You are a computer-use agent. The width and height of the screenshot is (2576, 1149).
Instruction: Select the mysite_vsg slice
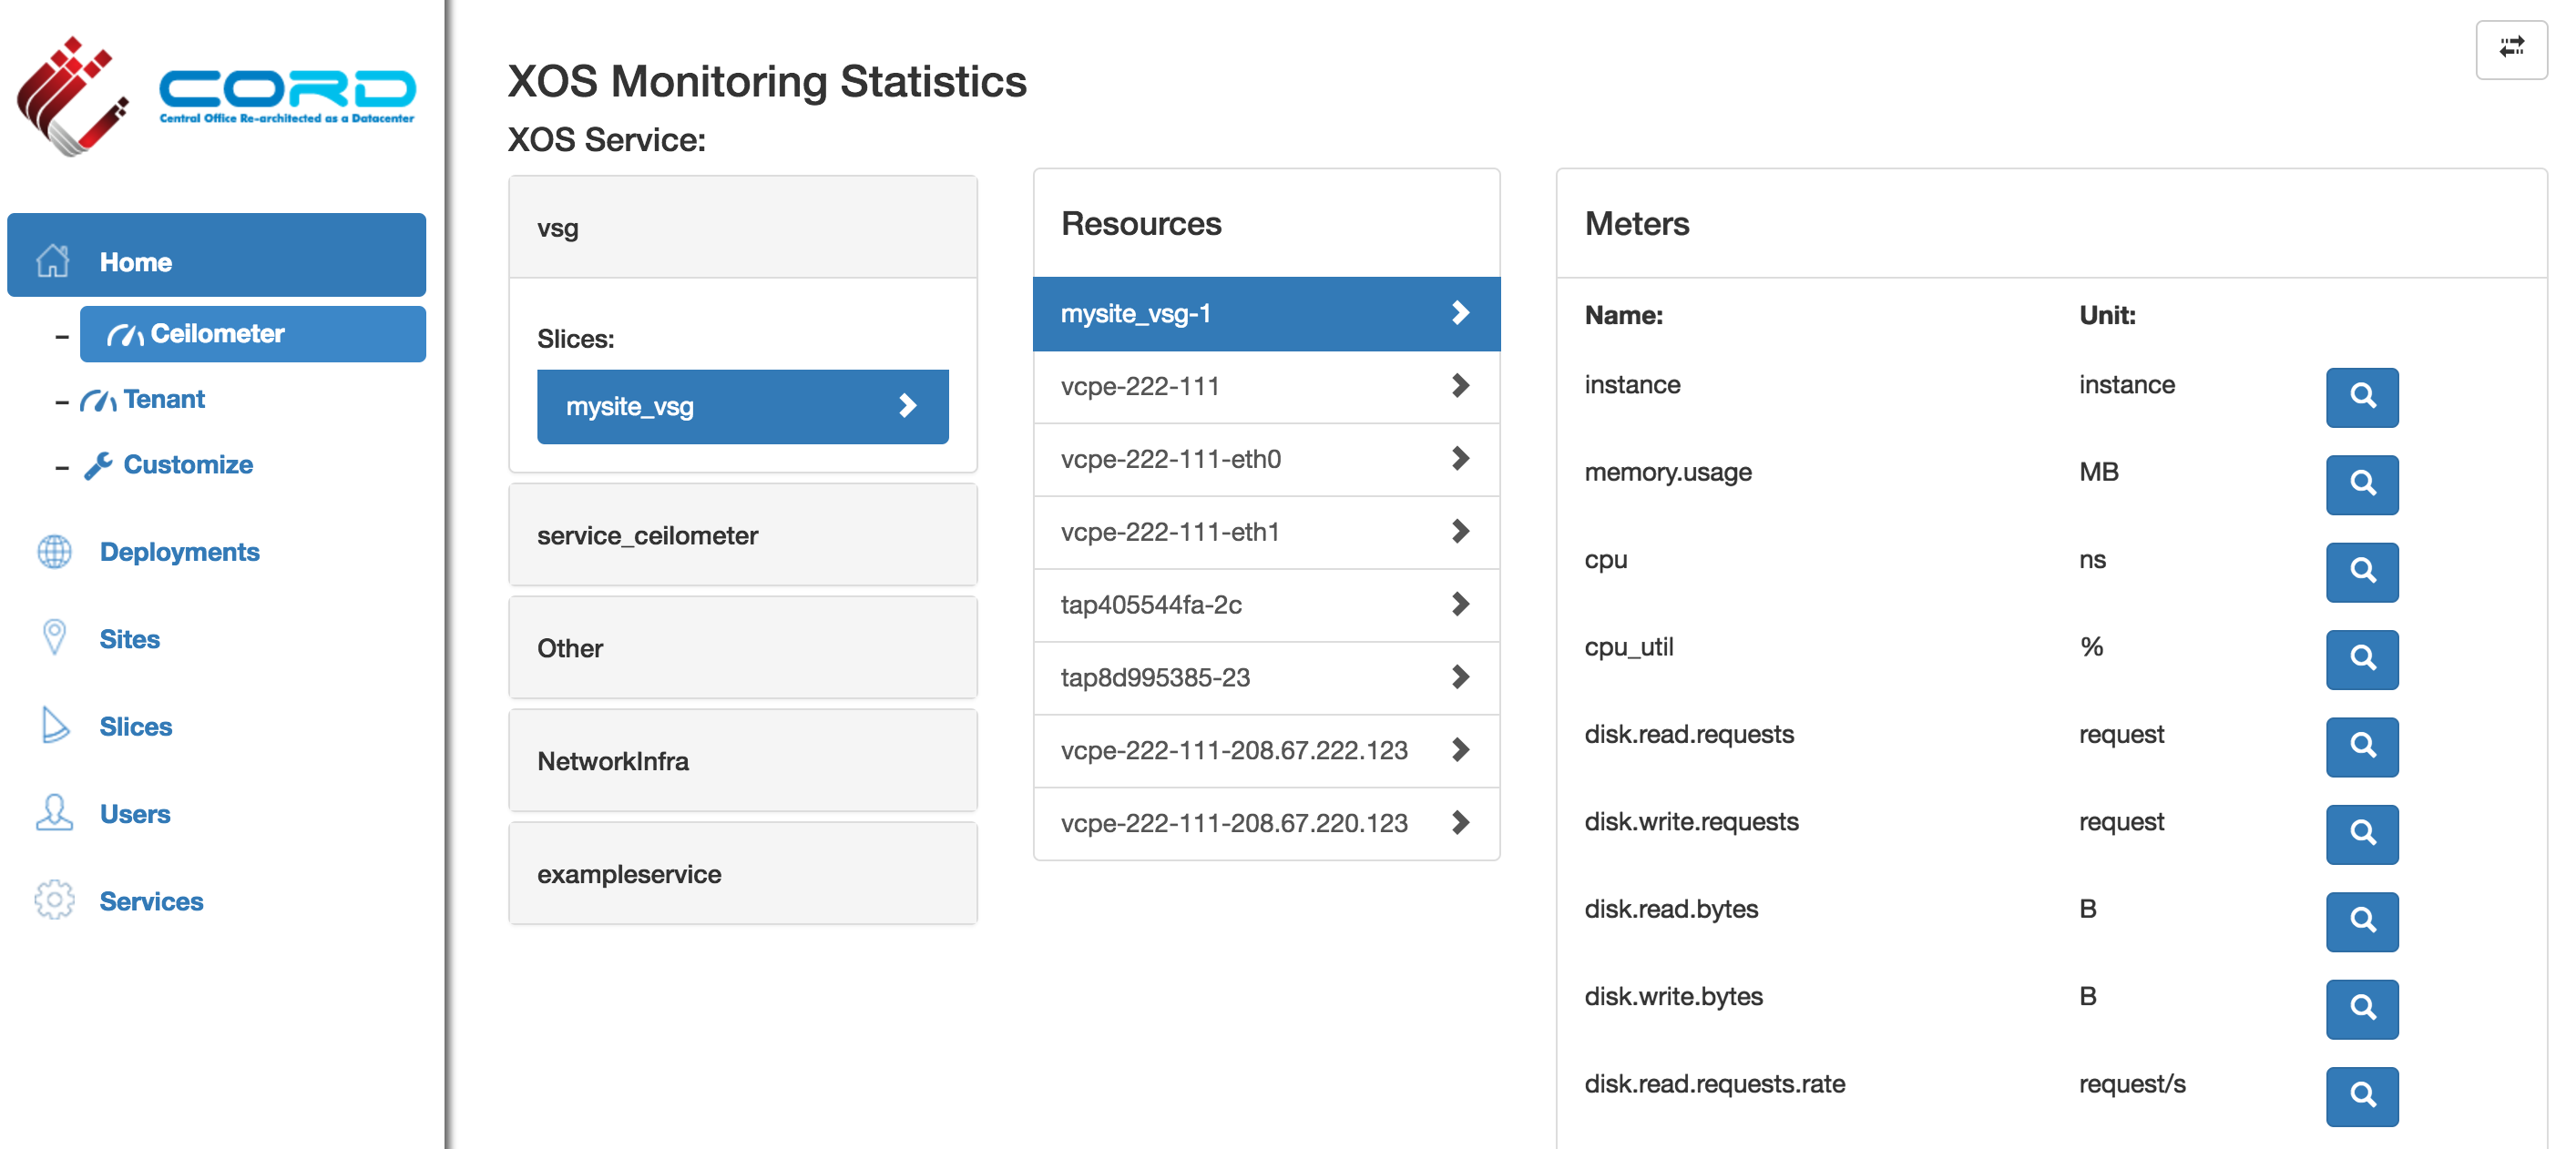tap(742, 407)
